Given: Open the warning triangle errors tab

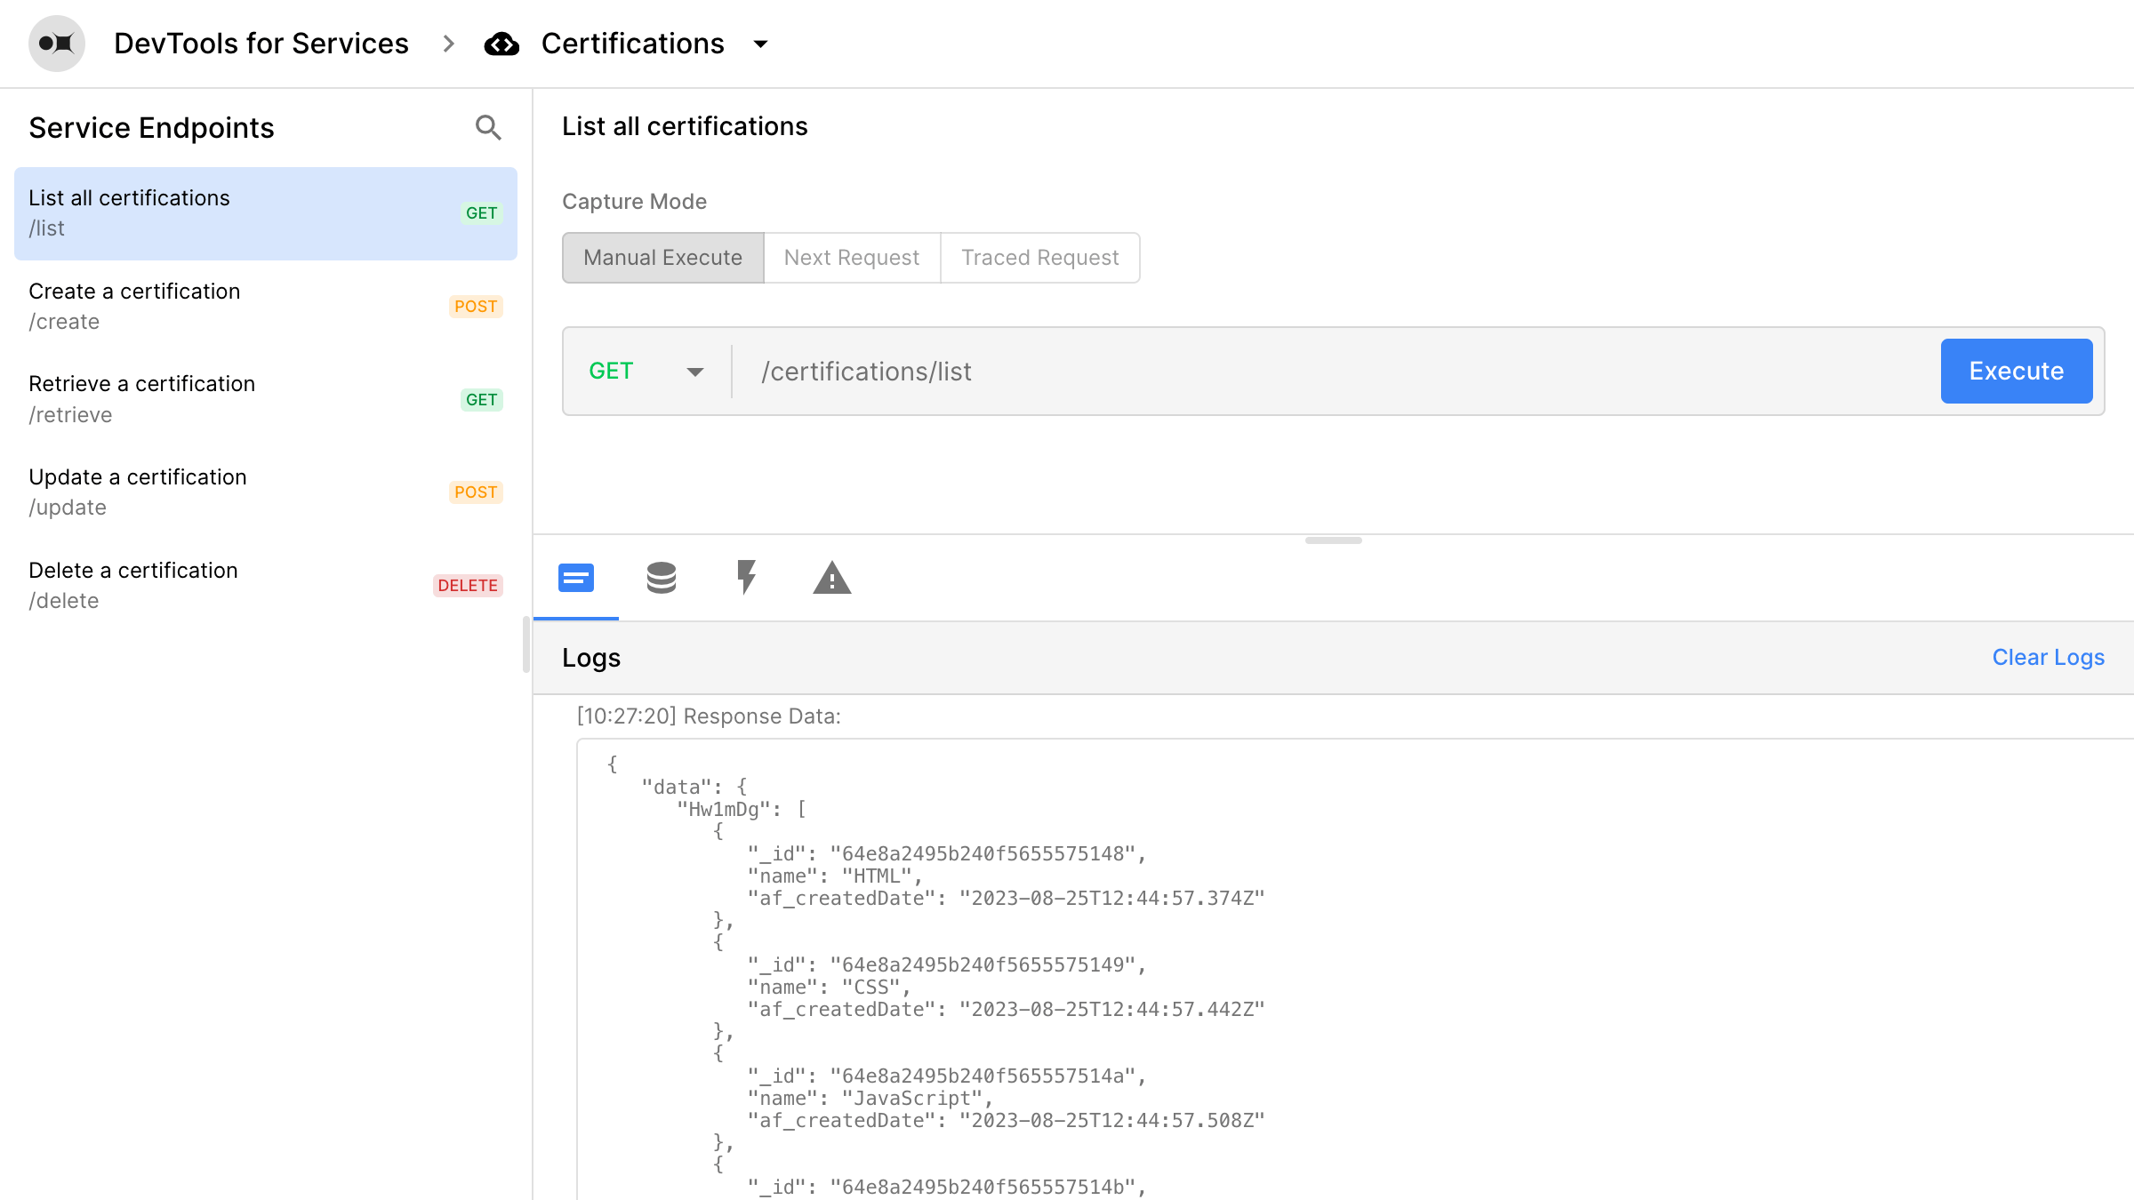Looking at the screenshot, I should pyautogui.click(x=832, y=578).
